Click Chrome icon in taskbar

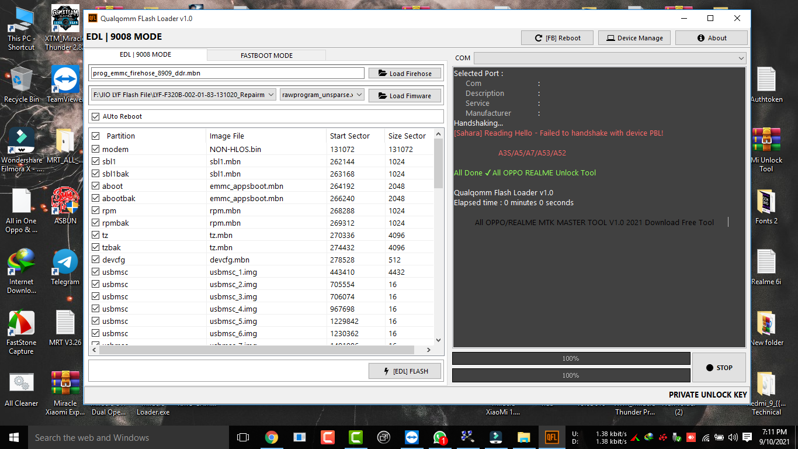point(271,437)
